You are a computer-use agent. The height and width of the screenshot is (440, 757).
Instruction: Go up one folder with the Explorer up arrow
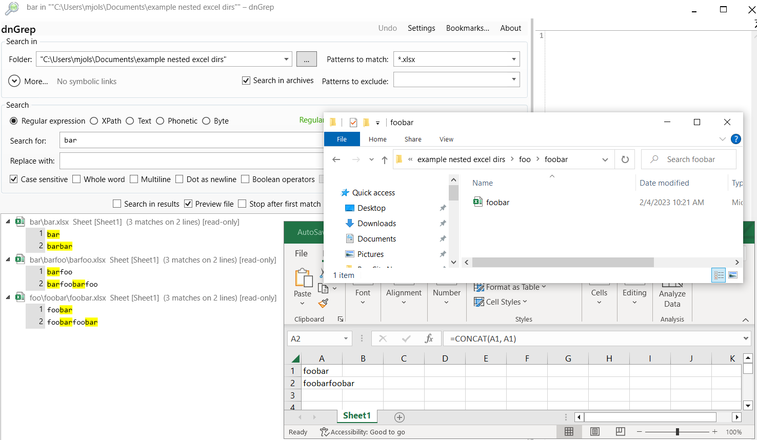click(x=385, y=159)
